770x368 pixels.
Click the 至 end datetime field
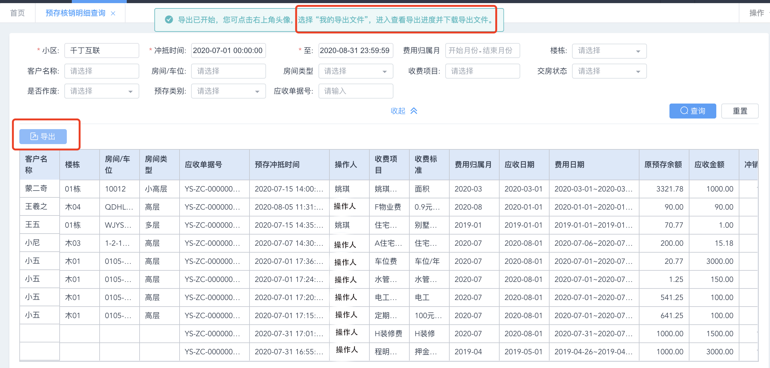(356, 51)
